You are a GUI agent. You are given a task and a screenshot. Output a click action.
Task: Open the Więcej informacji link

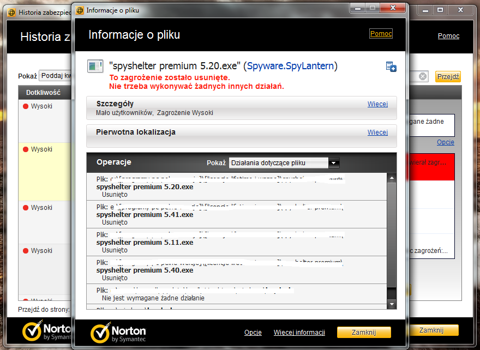coord(299,332)
